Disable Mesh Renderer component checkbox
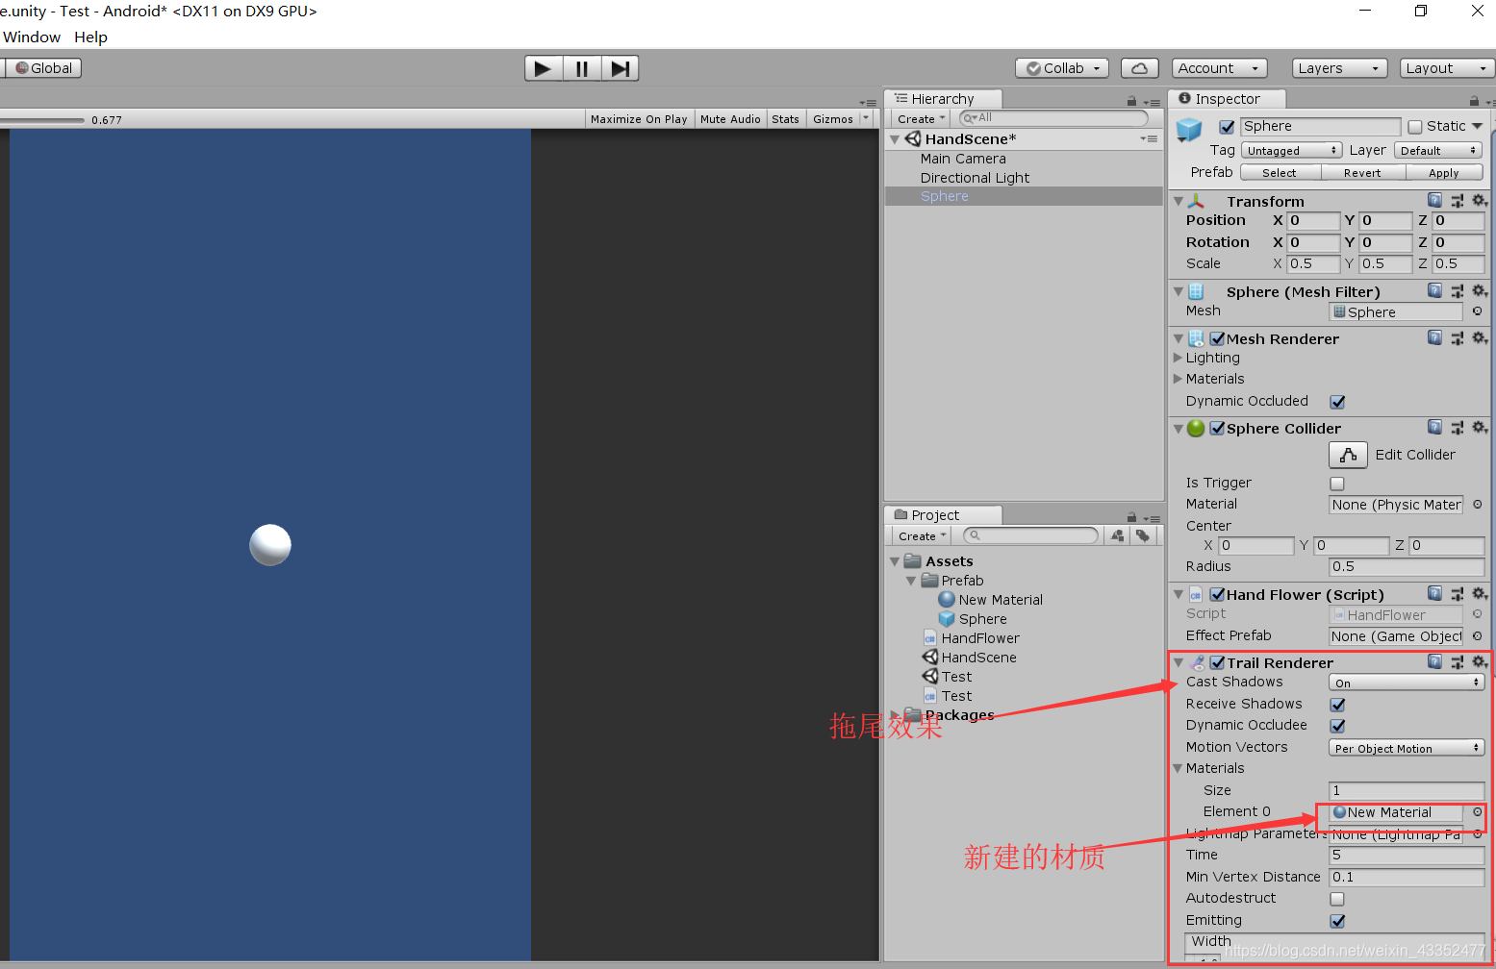 (1217, 338)
